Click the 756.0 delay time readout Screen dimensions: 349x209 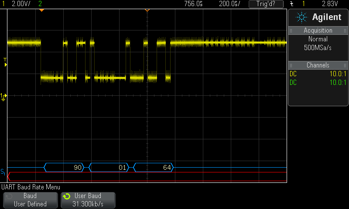pyautogui.click(x=193, y=4)
